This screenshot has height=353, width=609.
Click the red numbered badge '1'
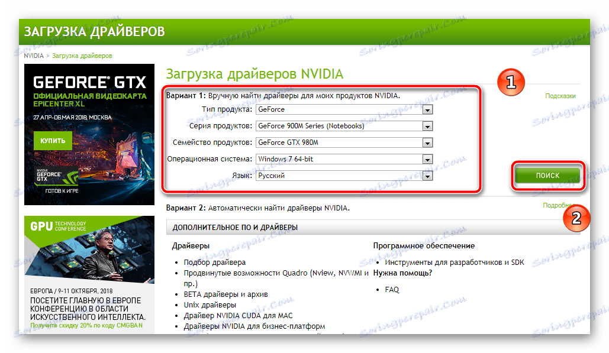510,83
